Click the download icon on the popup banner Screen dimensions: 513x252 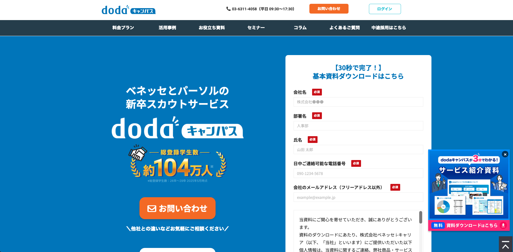(x=503, y=225)
